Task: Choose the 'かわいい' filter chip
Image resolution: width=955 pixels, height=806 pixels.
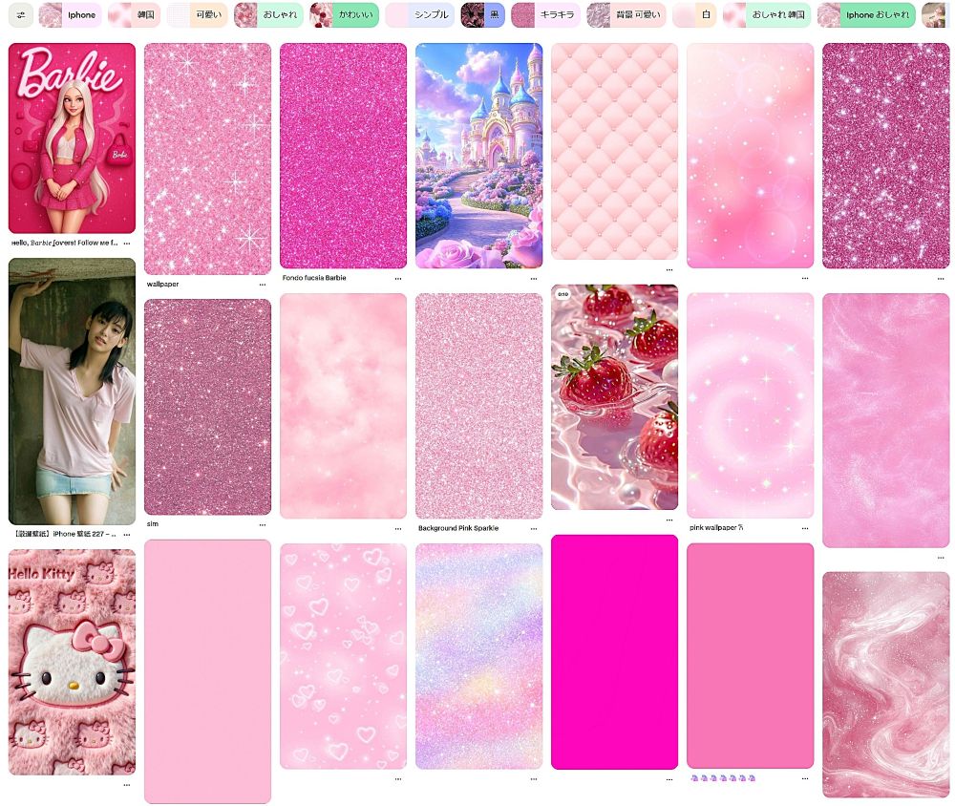Action: pyautogui.click(x=345, y=15)
